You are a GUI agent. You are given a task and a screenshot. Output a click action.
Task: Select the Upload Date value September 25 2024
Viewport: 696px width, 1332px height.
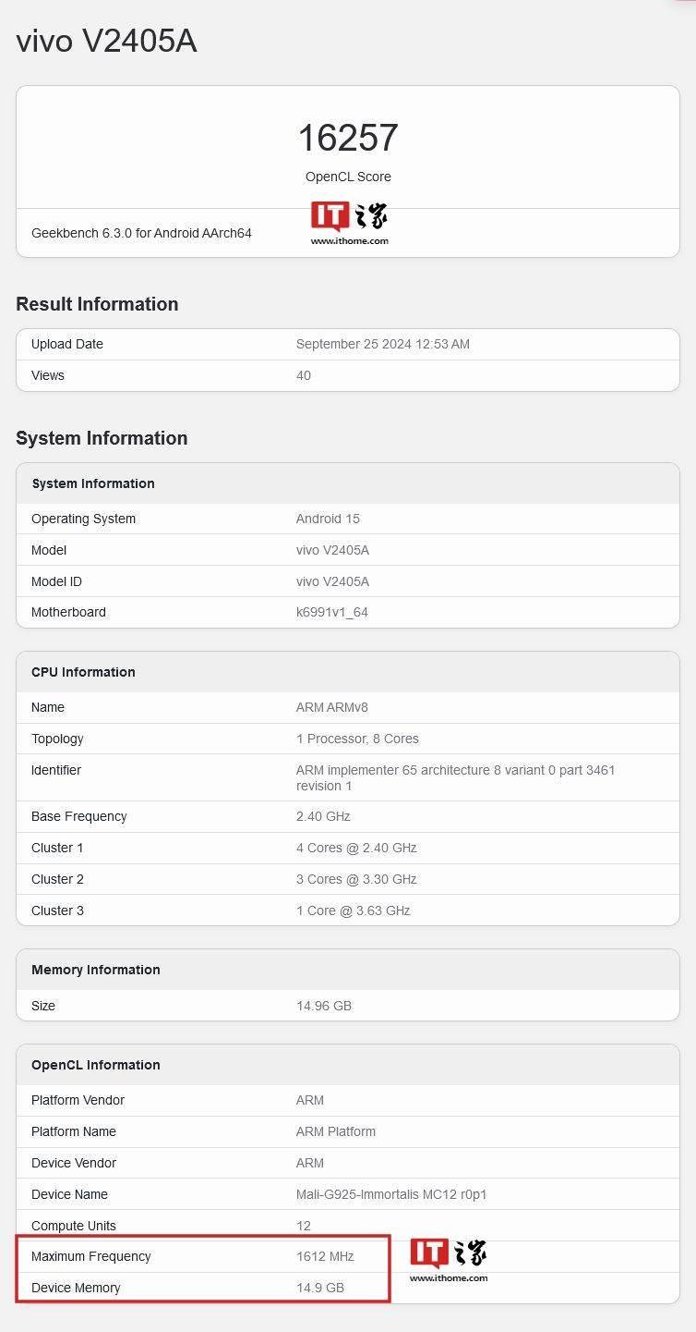383,344
